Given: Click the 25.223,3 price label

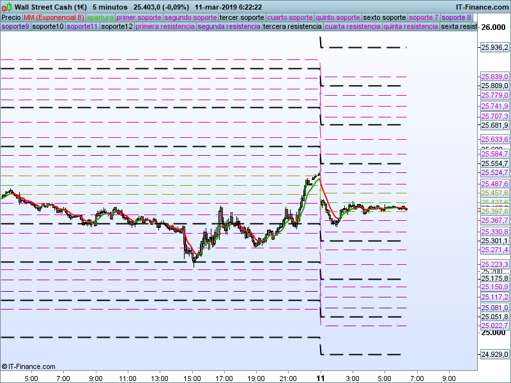Looking at the screenshot, I should click(494, 264).
